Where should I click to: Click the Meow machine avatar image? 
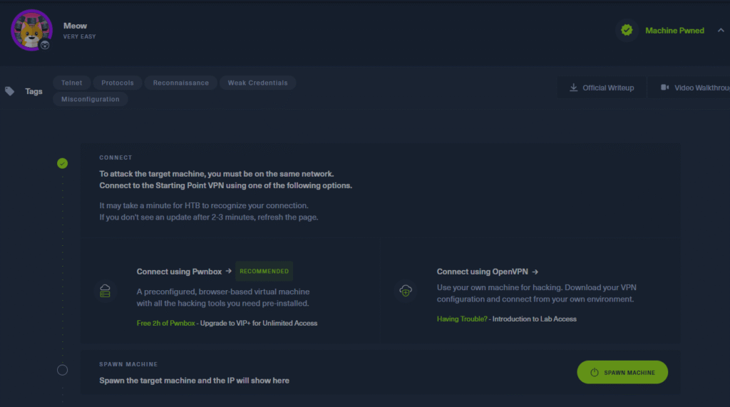tap(31, 30)
